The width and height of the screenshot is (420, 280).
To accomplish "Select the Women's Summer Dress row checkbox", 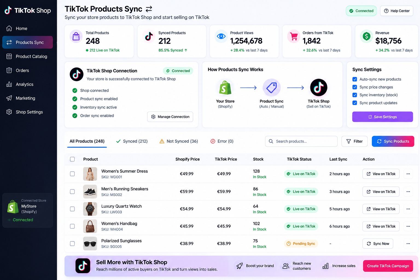I will [x=72, y=174].
